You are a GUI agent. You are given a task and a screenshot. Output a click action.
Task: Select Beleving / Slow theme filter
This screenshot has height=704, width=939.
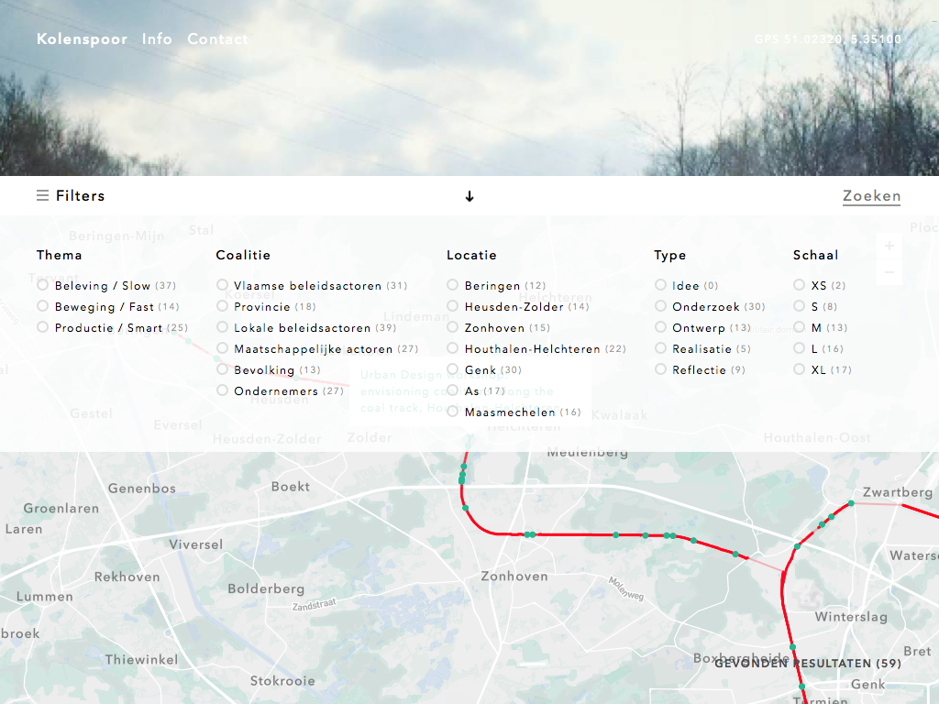click(106, 286)
